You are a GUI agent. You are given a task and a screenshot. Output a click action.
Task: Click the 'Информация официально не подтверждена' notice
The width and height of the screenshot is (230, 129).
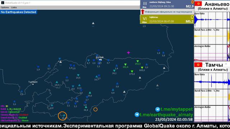pos(169,12)
